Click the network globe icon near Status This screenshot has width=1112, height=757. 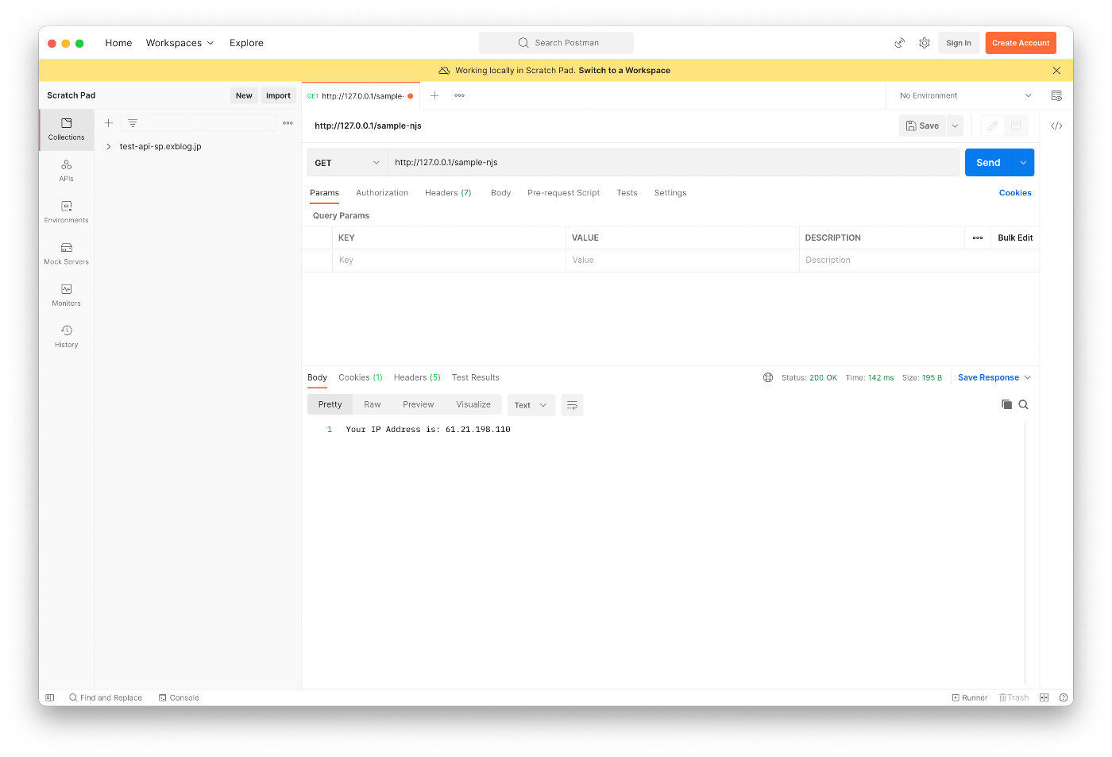768,377
